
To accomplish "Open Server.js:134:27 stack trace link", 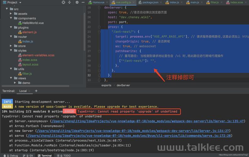I will pos(133,131).
